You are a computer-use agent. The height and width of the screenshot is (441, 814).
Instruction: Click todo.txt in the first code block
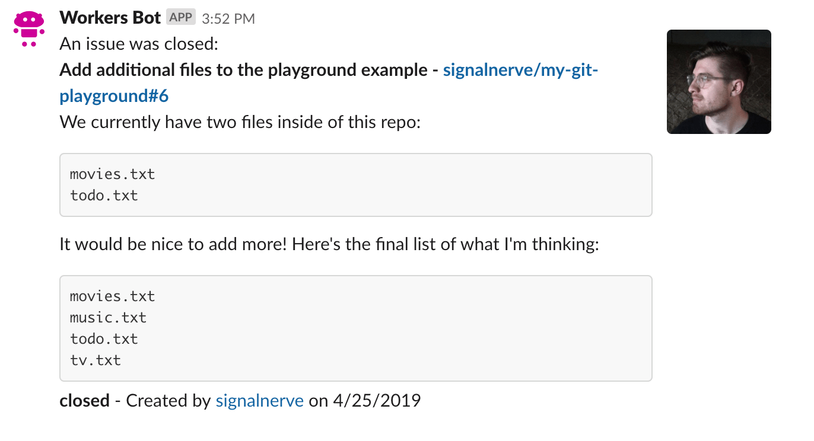tap(104, 195)
